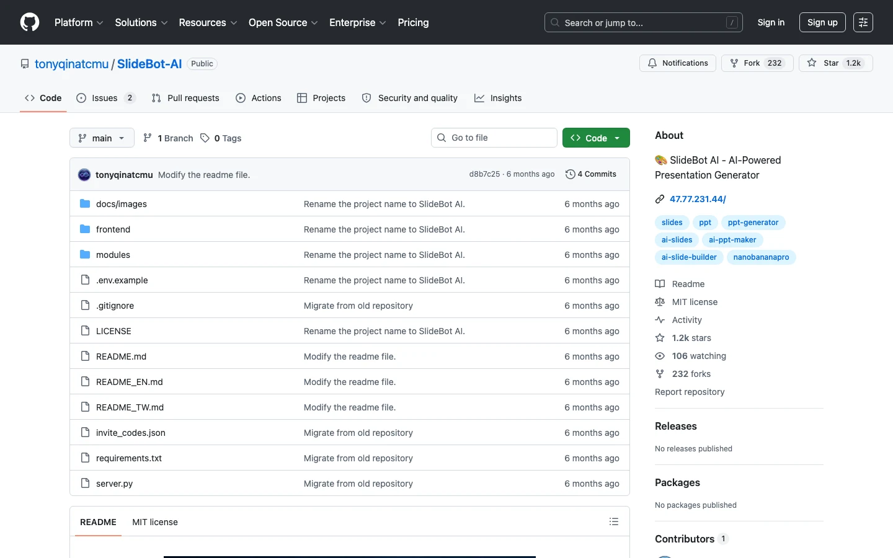Open the README outline list icon
The height and width of the screenshot is (558, 893).
click(614, 522)
